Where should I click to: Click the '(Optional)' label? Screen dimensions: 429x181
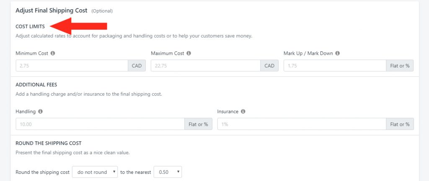[x=102, y=11]
